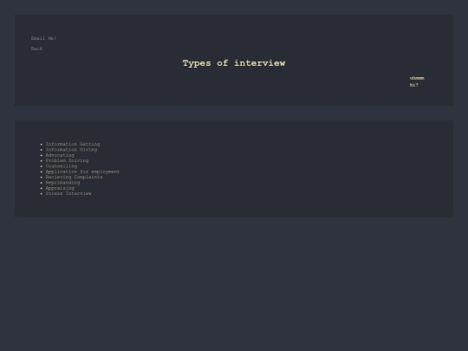Click the underlined uhmmm text

tap(417, 78)
